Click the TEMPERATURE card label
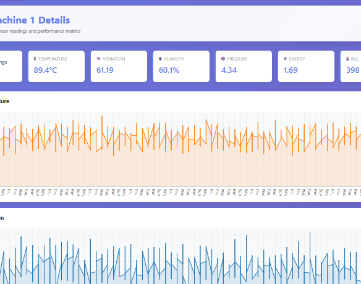The image size is (361, 284). [x=53, y=59]
